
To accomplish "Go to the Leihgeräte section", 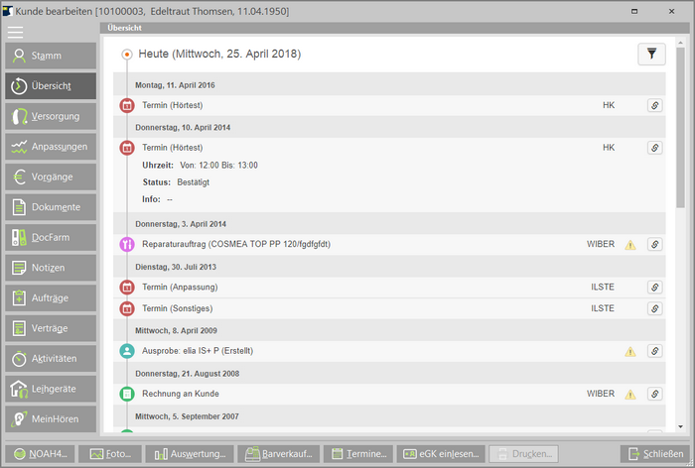I will point(51,389).
